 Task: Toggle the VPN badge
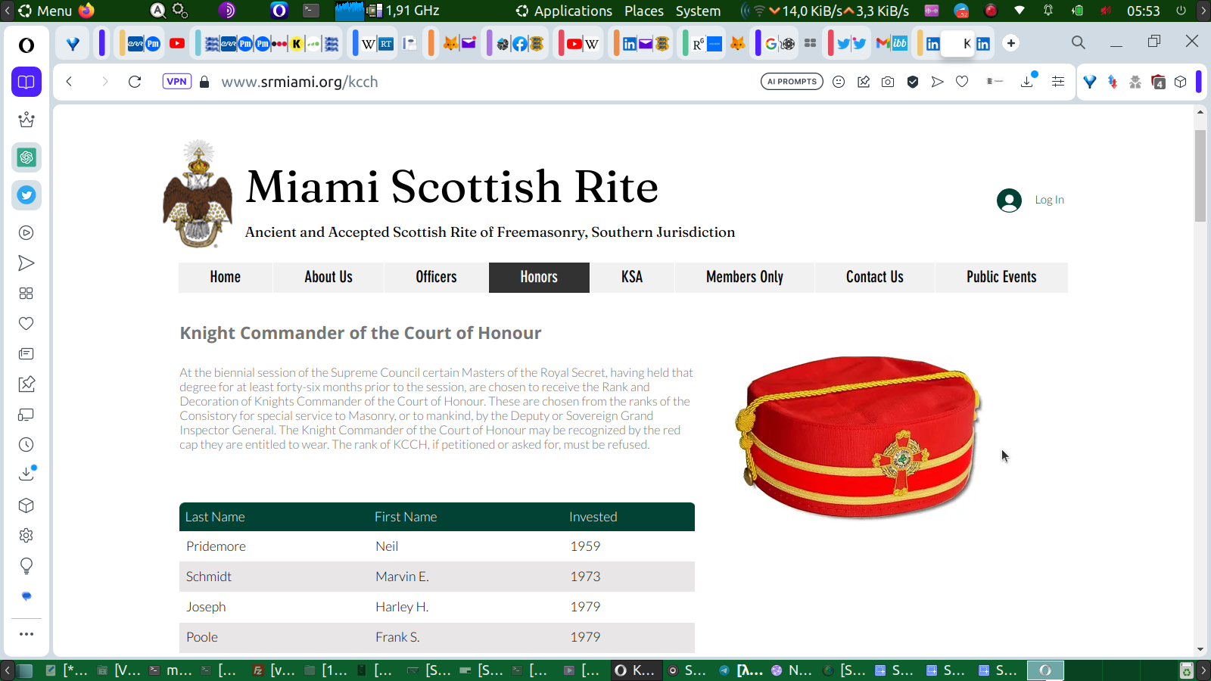(176, 82)
